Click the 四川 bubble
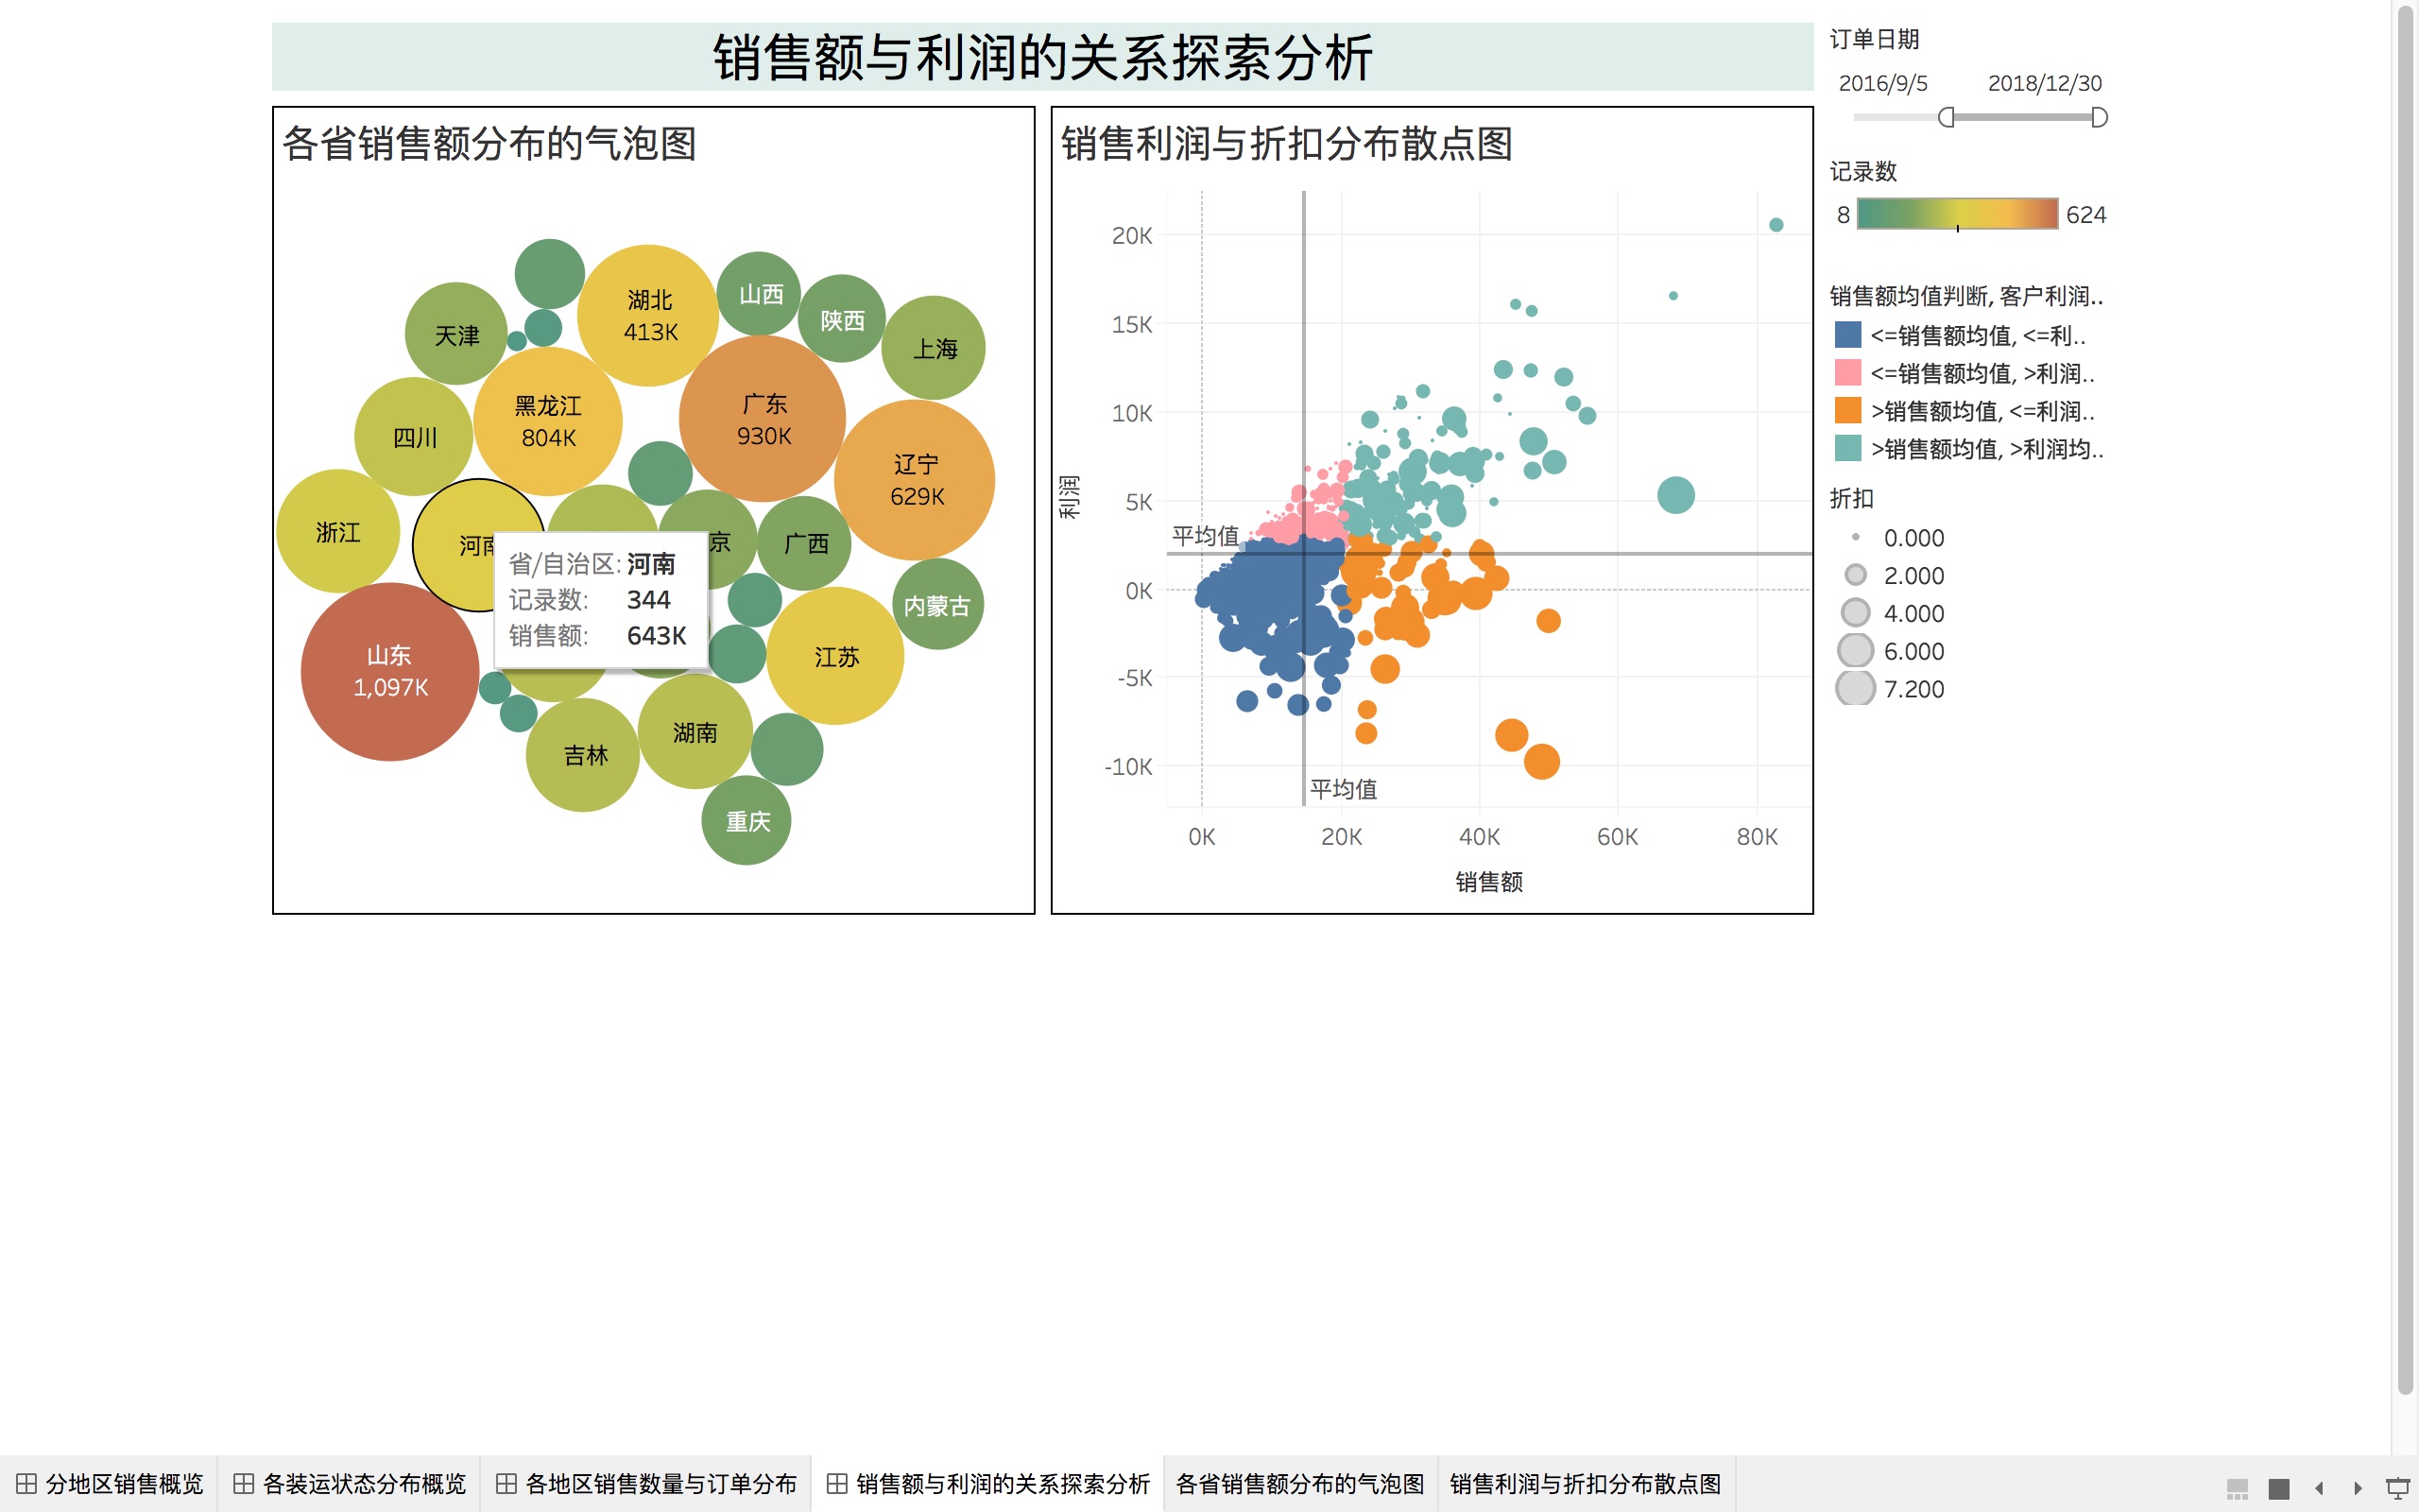Screen dimensions: 2419x1512 (414, 437)
